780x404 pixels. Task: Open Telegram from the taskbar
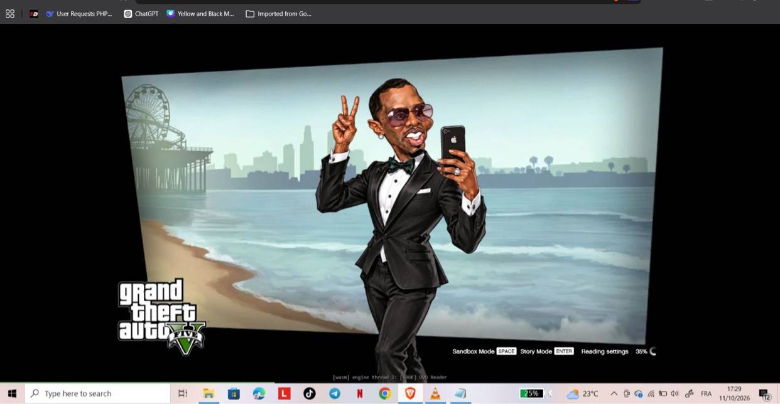pyautogui.click(x=335, y=393)
